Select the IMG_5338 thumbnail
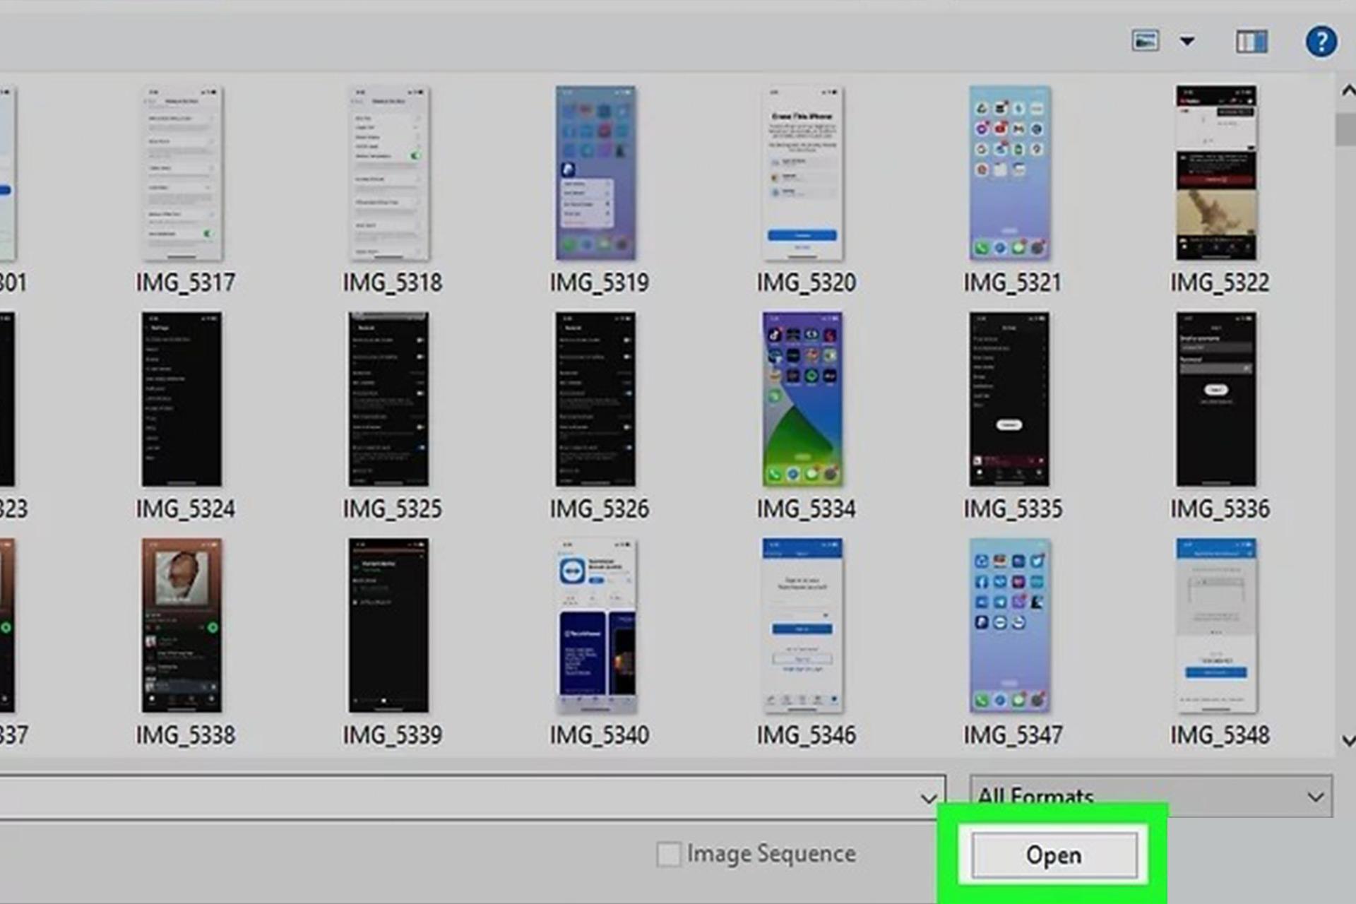The width and height of the screenshot is (1356, 904). click(182, 626)
